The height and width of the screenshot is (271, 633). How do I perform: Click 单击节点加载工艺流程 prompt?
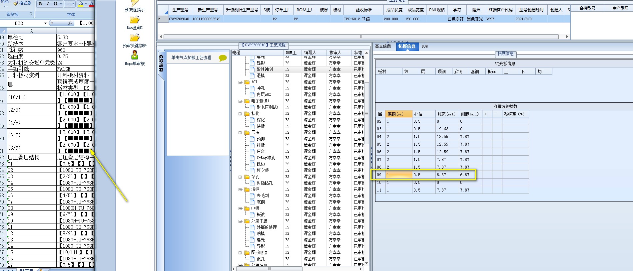point(191,58)
